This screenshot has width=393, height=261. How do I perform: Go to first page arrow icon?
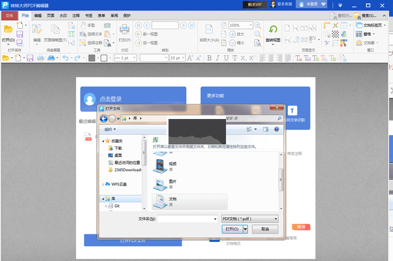139,25
